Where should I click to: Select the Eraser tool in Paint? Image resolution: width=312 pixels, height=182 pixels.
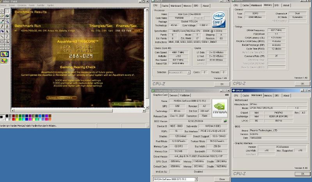pos(2,16)
